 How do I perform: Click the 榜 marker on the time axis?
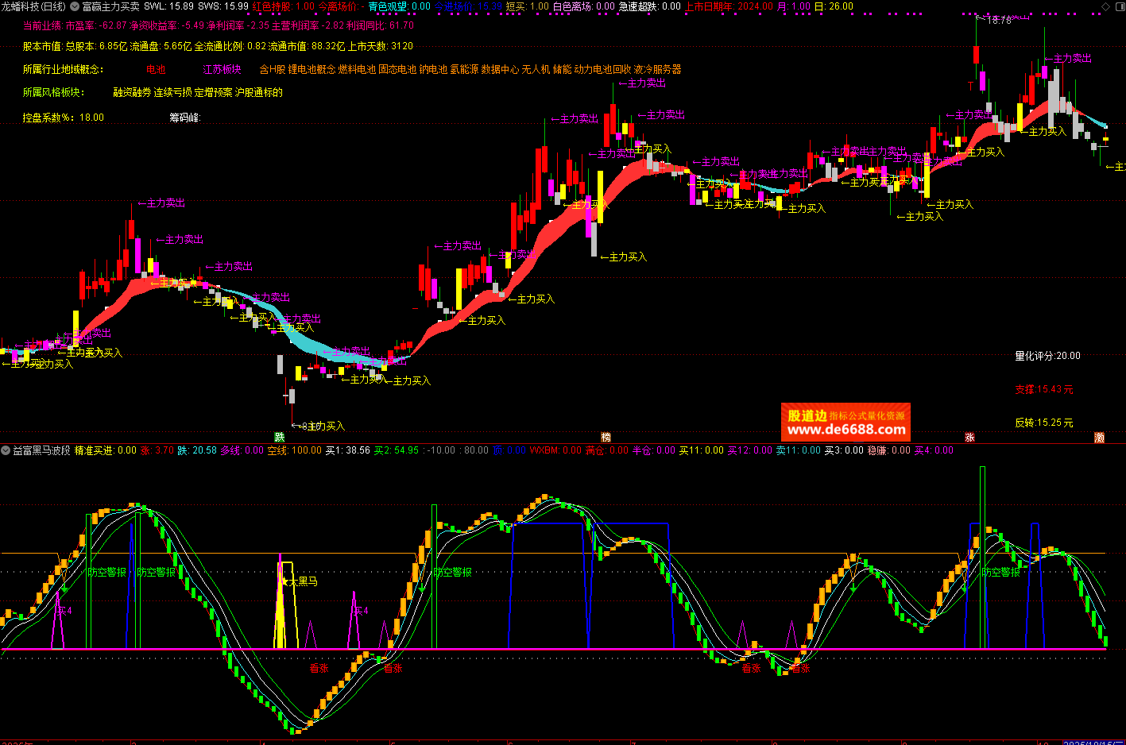[x=606, y=437]
